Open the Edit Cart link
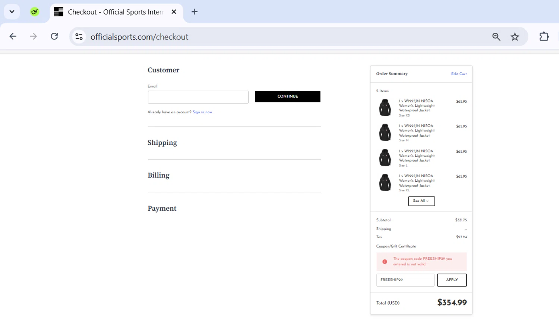The width and height of the screenshot is (559, 322). pos(459,74)
